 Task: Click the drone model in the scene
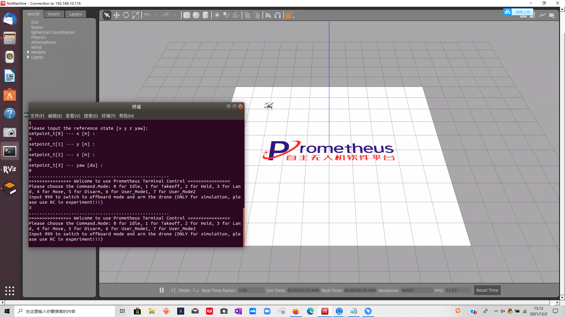coord(269,106)
